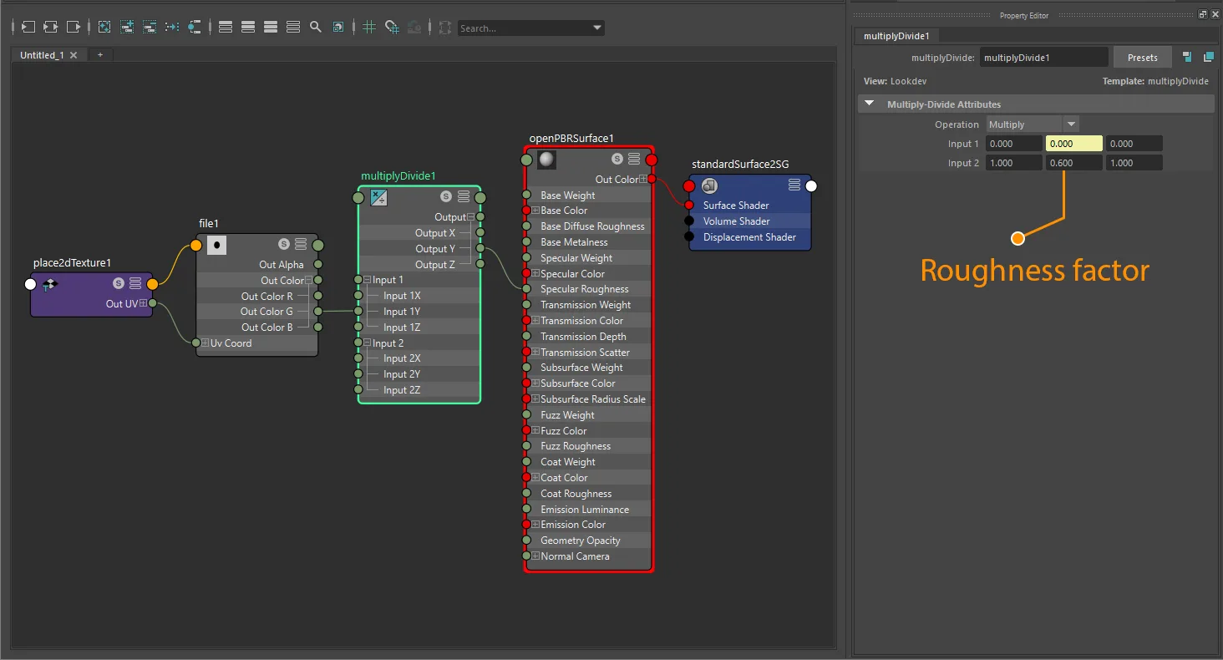
Task: Collapse Out Color on file1 node
Action: [309, 281]
